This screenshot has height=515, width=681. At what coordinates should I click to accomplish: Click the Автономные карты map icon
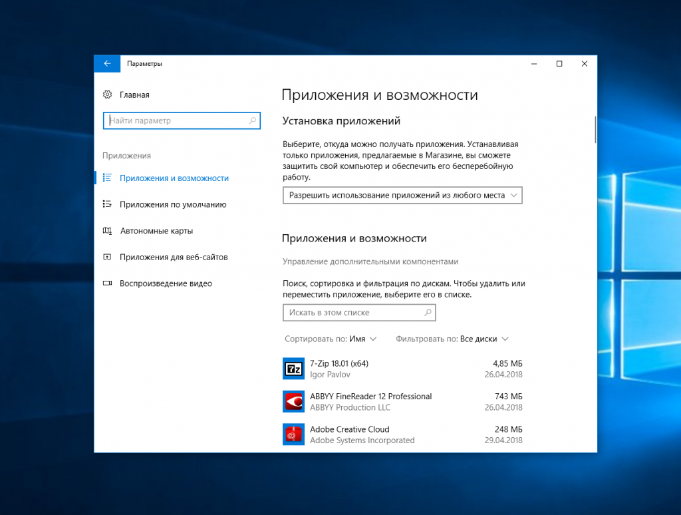(x=107, y=231)
